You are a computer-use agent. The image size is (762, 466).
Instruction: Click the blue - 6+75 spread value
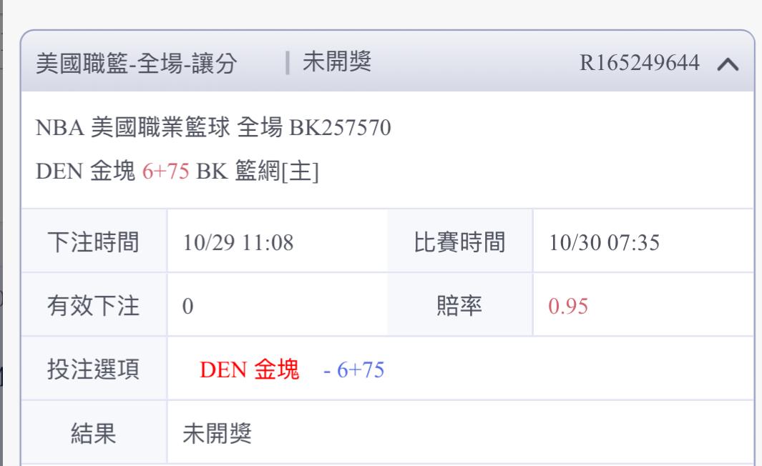click(353, 371)
